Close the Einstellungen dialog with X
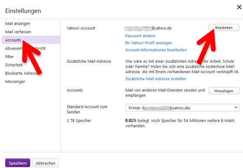 coord(239,7)
